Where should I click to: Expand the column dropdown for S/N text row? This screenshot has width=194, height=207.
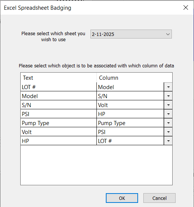[x=168, y=105]
